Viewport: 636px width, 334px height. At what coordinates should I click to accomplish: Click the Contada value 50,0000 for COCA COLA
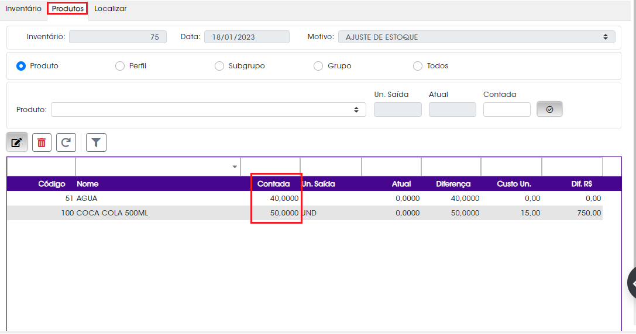coord(284,213)
